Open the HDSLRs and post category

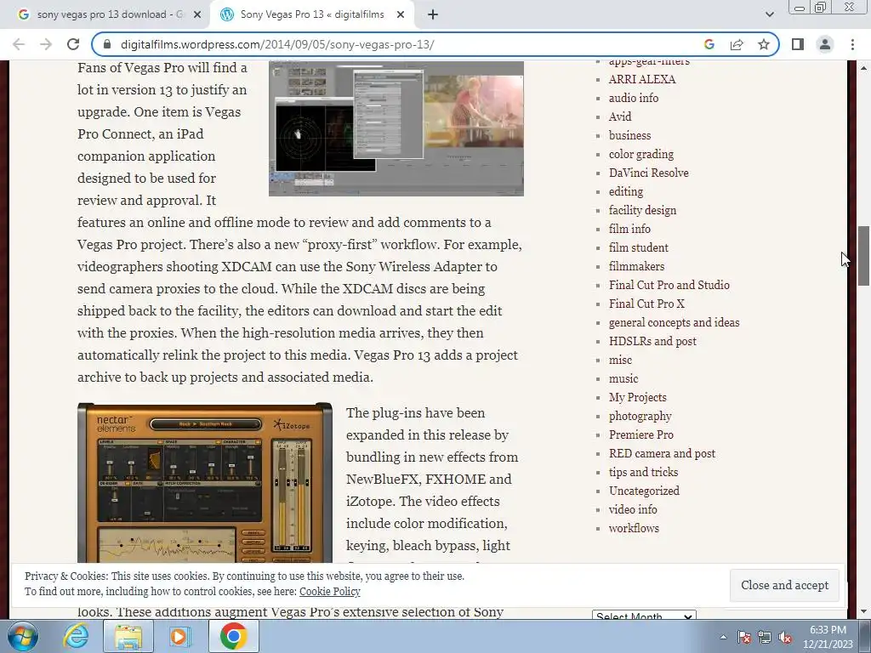pos(652,341)
